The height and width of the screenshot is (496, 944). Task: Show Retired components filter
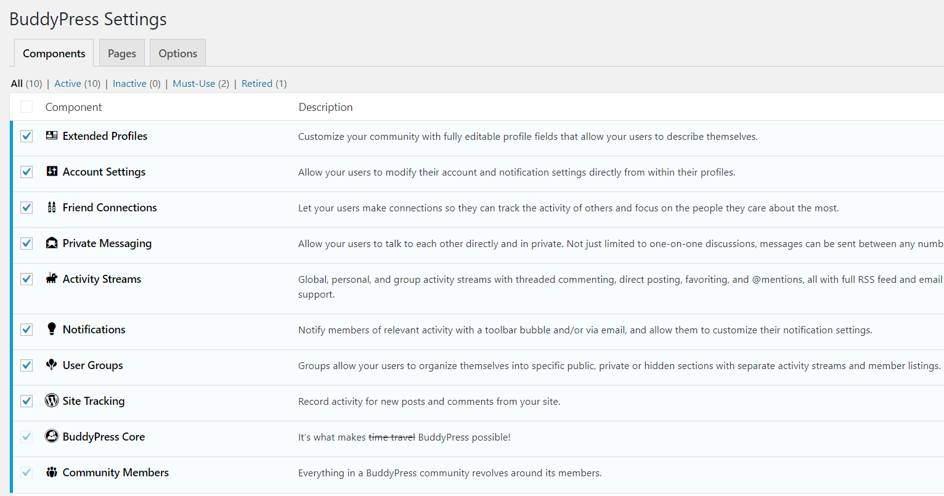(256, 84)
